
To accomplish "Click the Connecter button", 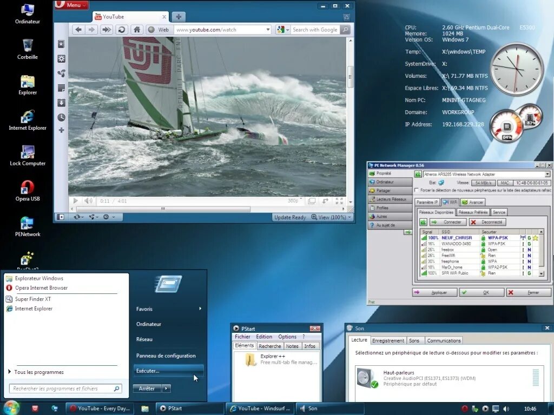I will [x=447, y=222].
